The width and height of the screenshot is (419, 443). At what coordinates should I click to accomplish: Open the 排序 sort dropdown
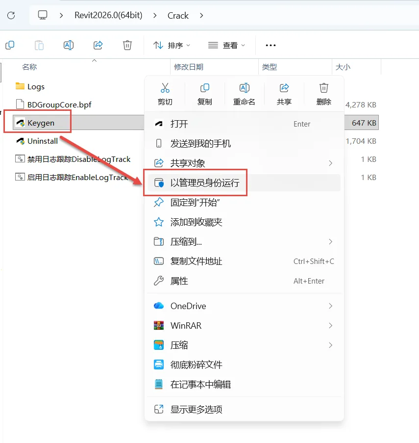[x=172, y=45]
